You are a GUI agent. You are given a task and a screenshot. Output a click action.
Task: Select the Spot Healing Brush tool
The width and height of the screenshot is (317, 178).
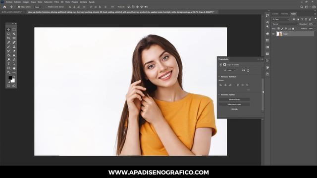click(x=14, y=43)
